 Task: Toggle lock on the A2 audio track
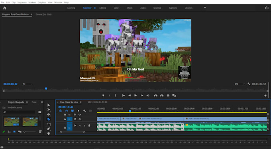[65, 128]
